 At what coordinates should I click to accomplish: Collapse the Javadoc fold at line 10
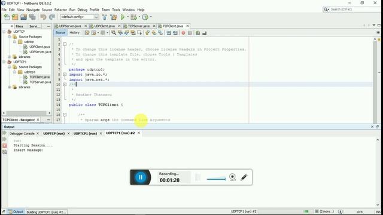pos(65,84)
